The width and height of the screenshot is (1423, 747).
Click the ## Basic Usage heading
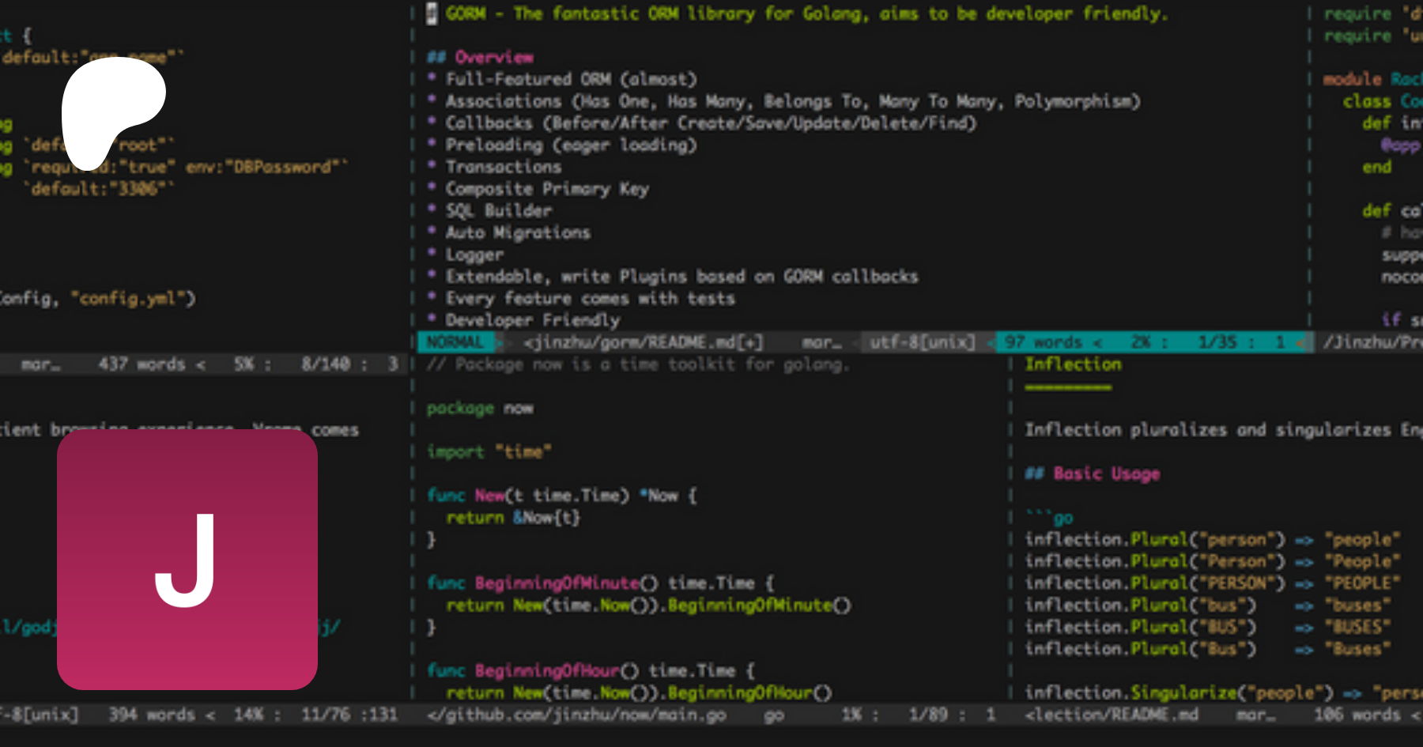(x=1093, y=473)
